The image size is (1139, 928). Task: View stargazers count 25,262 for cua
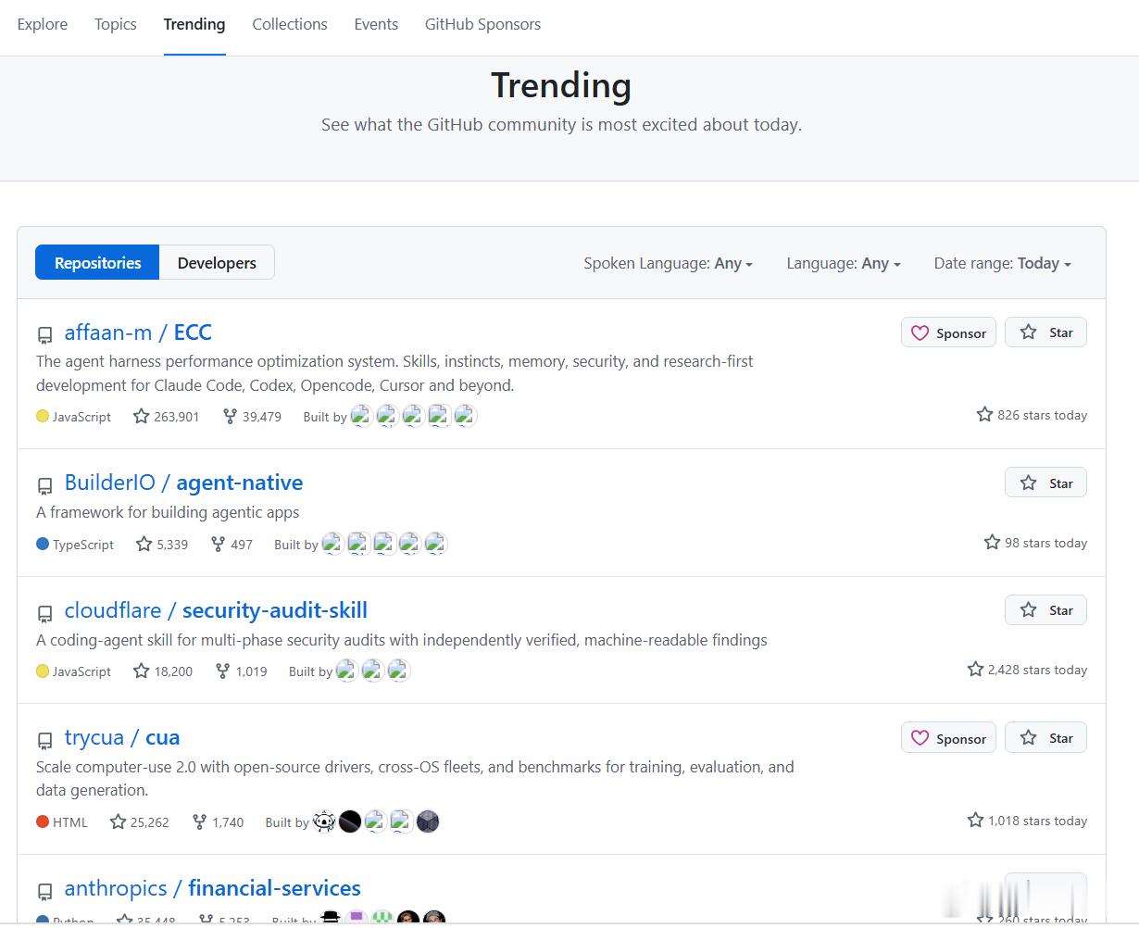140,822
